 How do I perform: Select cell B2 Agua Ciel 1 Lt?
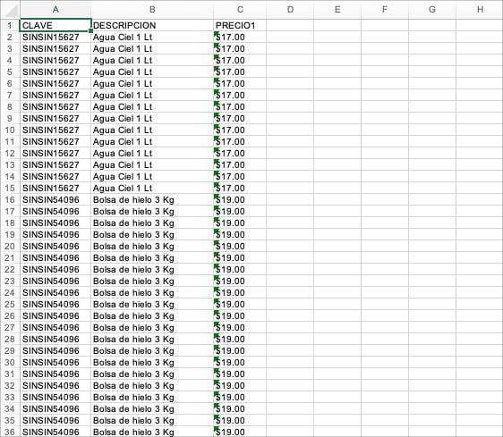click(x=152, y=38)
